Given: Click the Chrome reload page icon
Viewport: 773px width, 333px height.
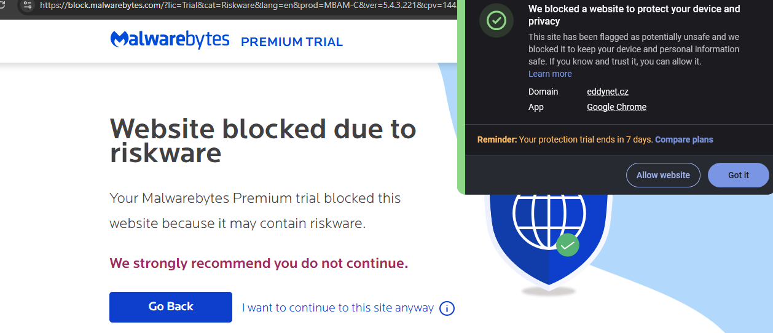Looking at the screenshot, I should [x=4, y=5].
